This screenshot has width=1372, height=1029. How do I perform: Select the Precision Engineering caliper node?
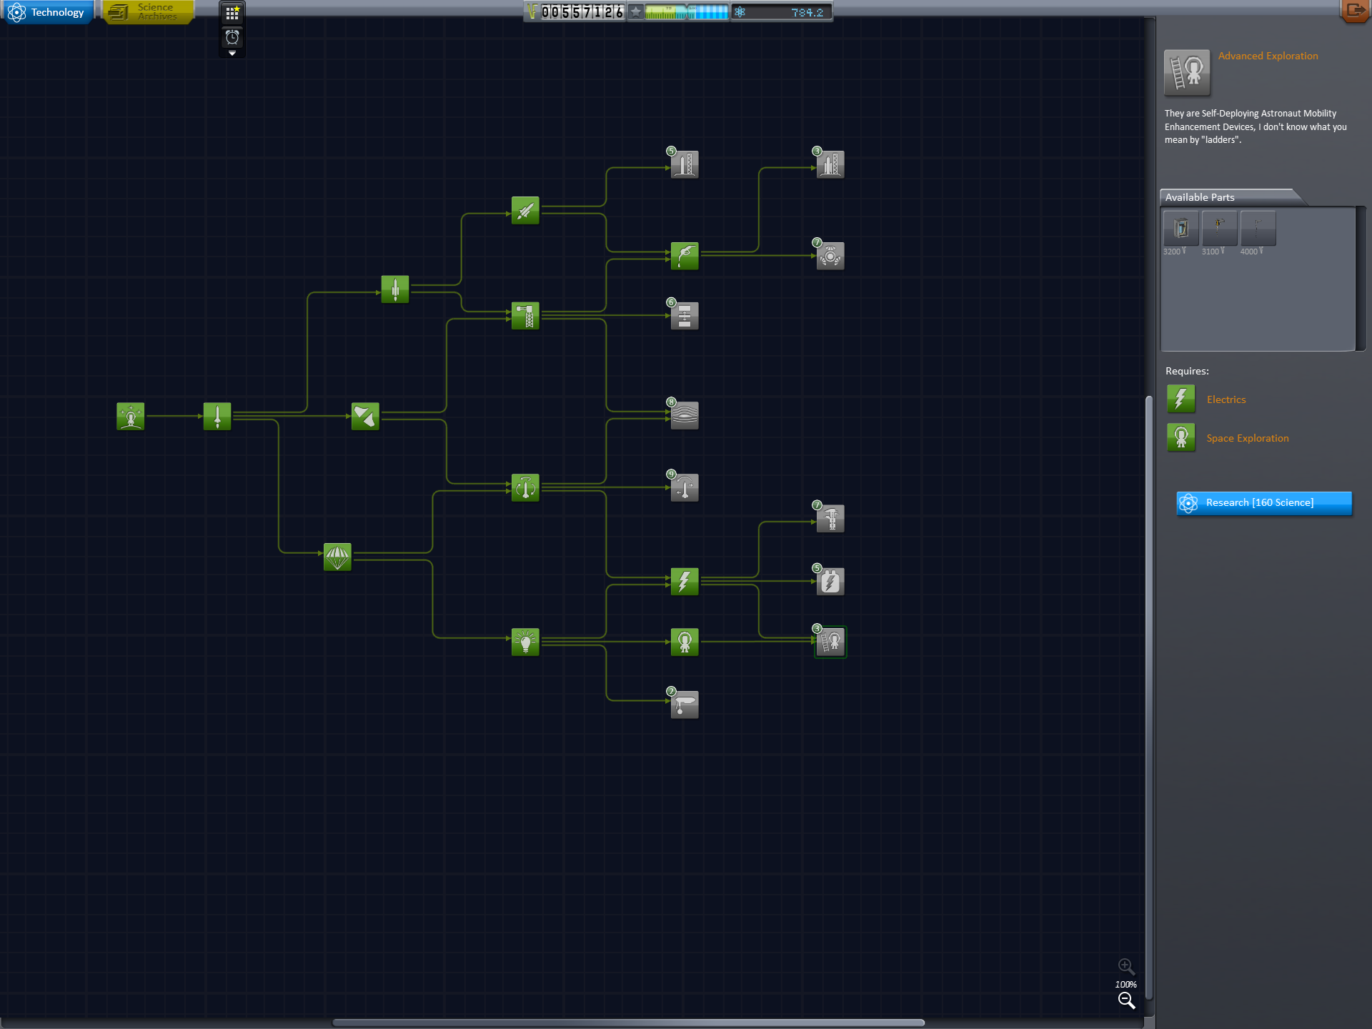click(x=830, y=518)
